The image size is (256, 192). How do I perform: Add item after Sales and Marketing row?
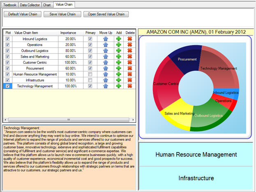pyautogui.click(x=119, y=56)
